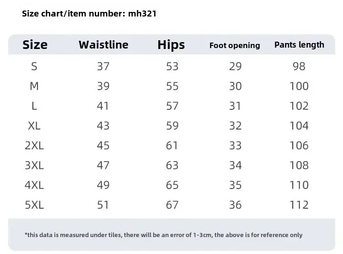Click the Foot opening column header
The width and height of the screenshot is (343, 254).
235,45
